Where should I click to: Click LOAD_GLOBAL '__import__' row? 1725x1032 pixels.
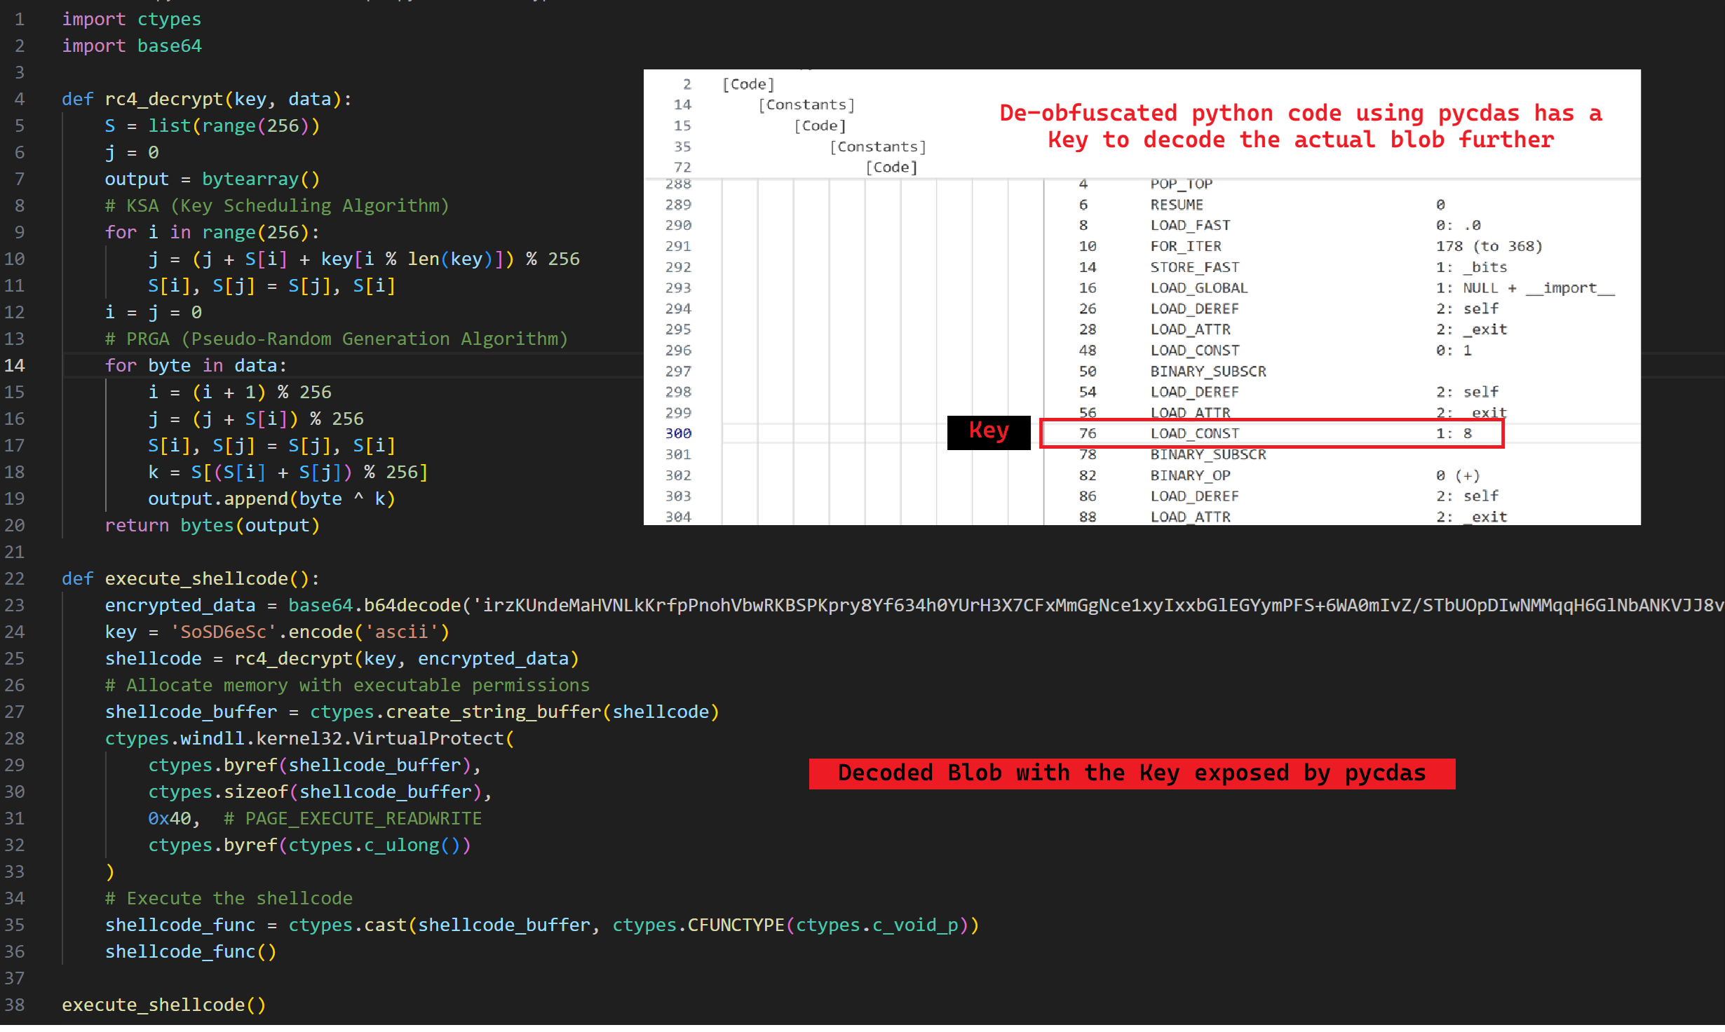(1347, 287)
